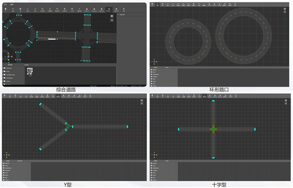
Task: Click the red control point on the roundabout
Action: [32, 26]
